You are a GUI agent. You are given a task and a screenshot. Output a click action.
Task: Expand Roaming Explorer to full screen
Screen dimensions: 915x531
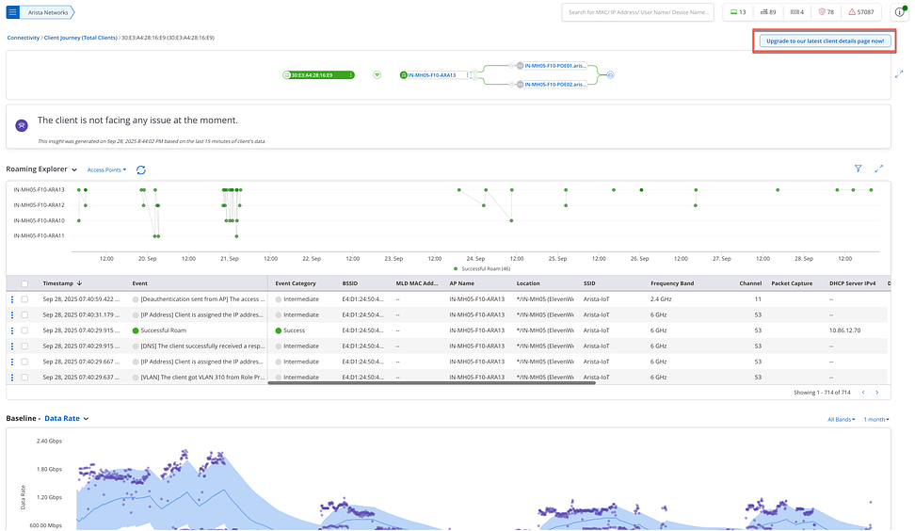tap(879, 169)
